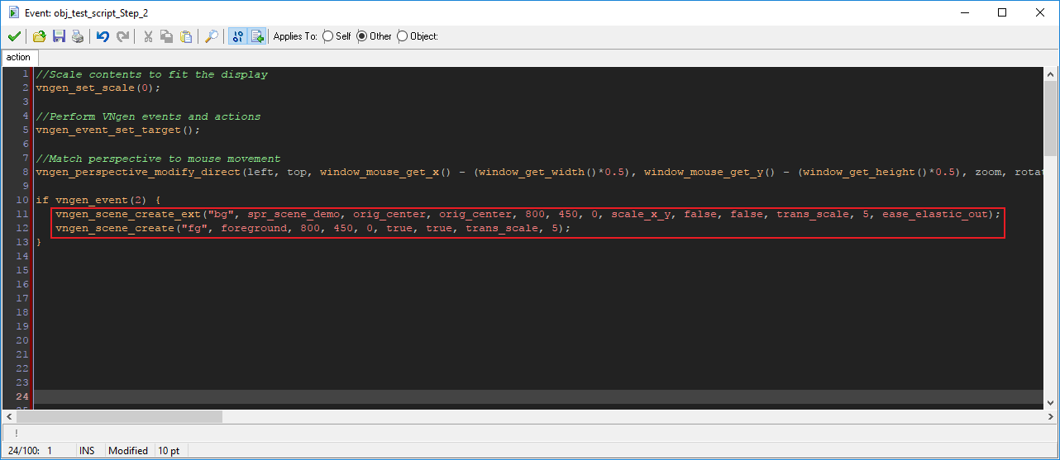Click the Modified status bar entry
Viewport: 1060px width, 460px height.
pyautogui.click(x=128, y=451)
